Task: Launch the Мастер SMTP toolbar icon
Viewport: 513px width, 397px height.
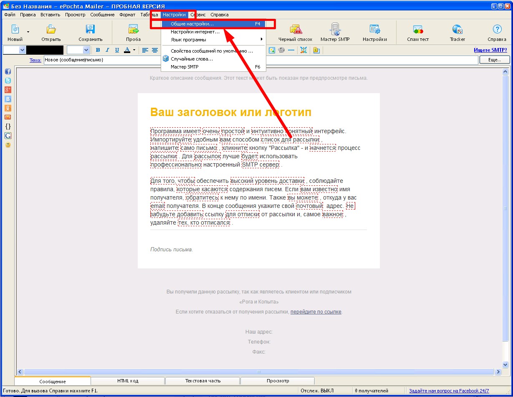Action: tap(335, 29)
